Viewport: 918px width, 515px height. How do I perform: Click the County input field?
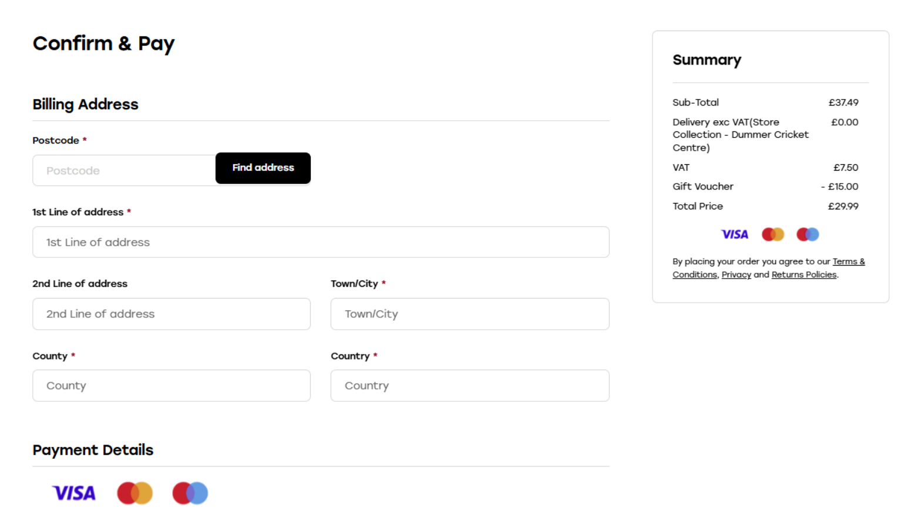172,385
